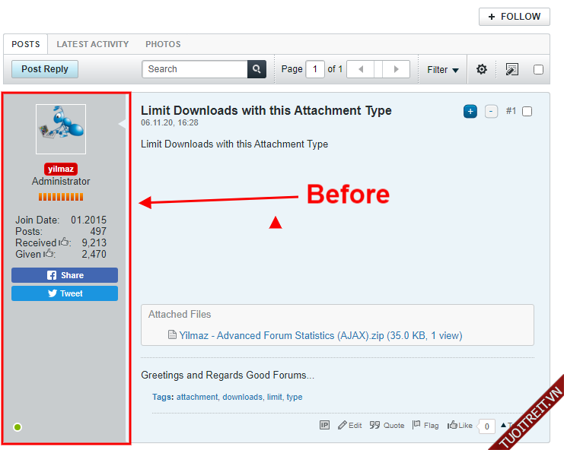Click the search magnifier icon
The width and height of the screenshot is (564, 450).
257,69
